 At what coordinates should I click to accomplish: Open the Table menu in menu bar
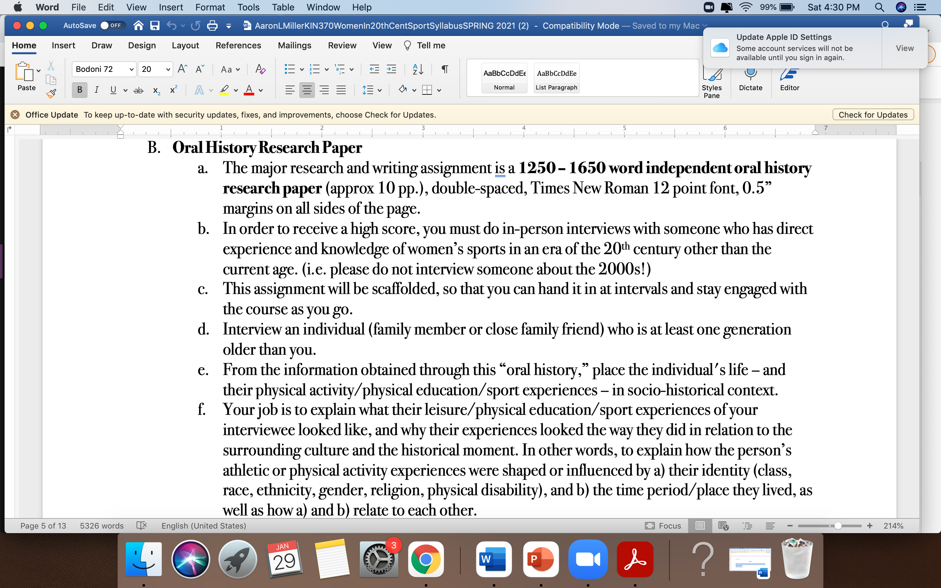click(283, 8)
